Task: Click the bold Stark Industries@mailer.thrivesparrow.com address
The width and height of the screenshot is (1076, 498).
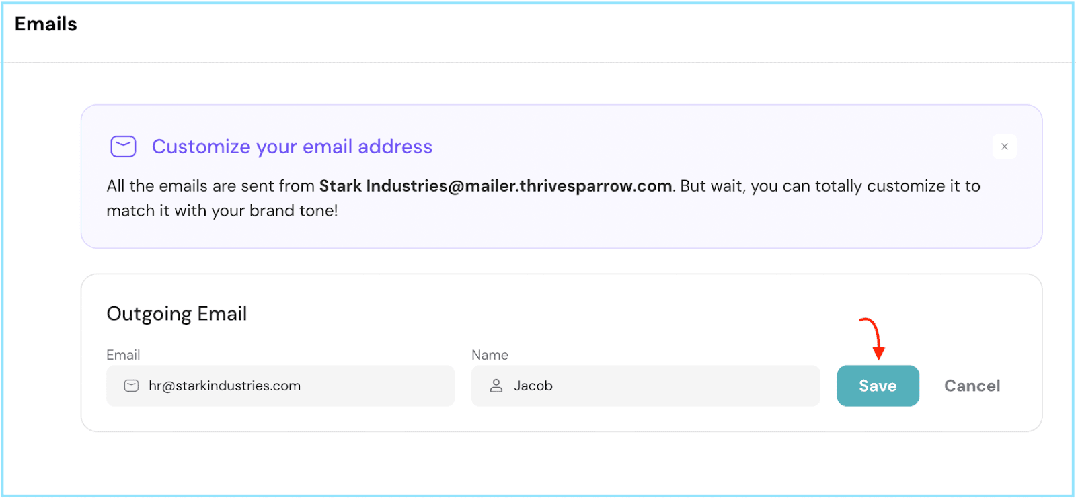Action: click(x=495, y=186)
